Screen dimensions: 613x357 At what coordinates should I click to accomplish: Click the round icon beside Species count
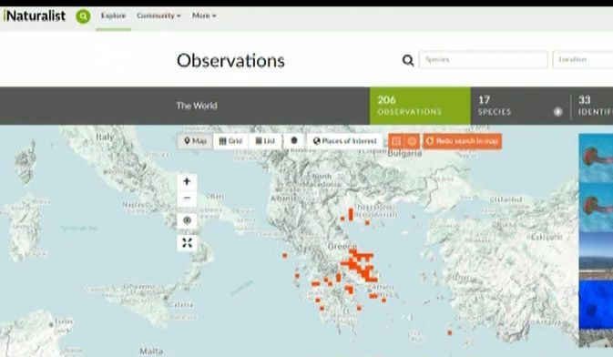point(557,112)
